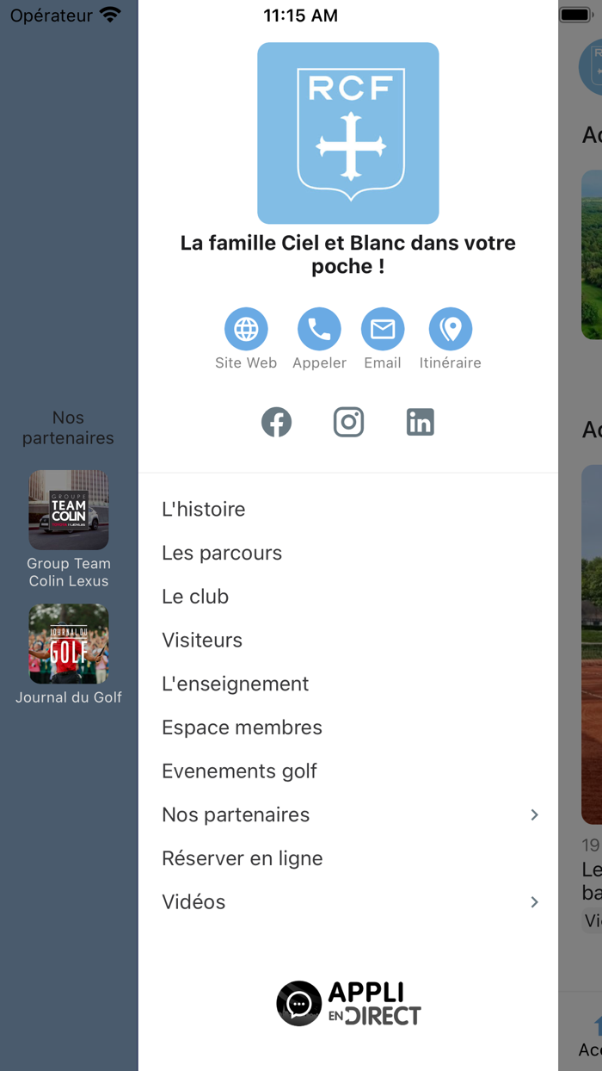Expand the Vidéos menu entry
The width and height of the screenshot is (602, 1071).
pos(193,902)
